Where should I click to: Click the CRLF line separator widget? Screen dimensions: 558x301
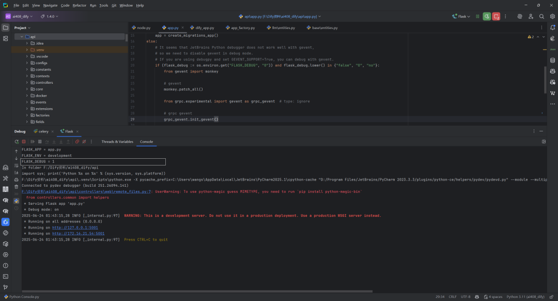coord(452,297)
